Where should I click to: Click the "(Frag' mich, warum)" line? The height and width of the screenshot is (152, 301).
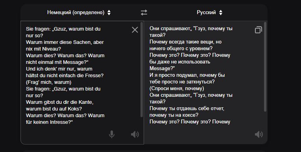tap(48, 82)
